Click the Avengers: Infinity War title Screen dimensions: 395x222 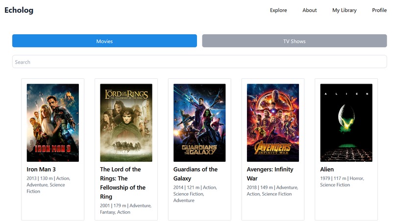[270, 174]
